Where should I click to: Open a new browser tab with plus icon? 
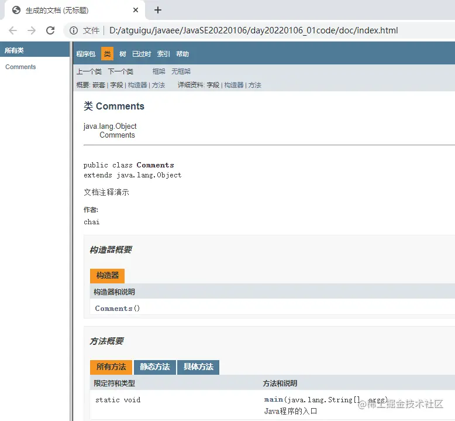(x=158, y=10)
